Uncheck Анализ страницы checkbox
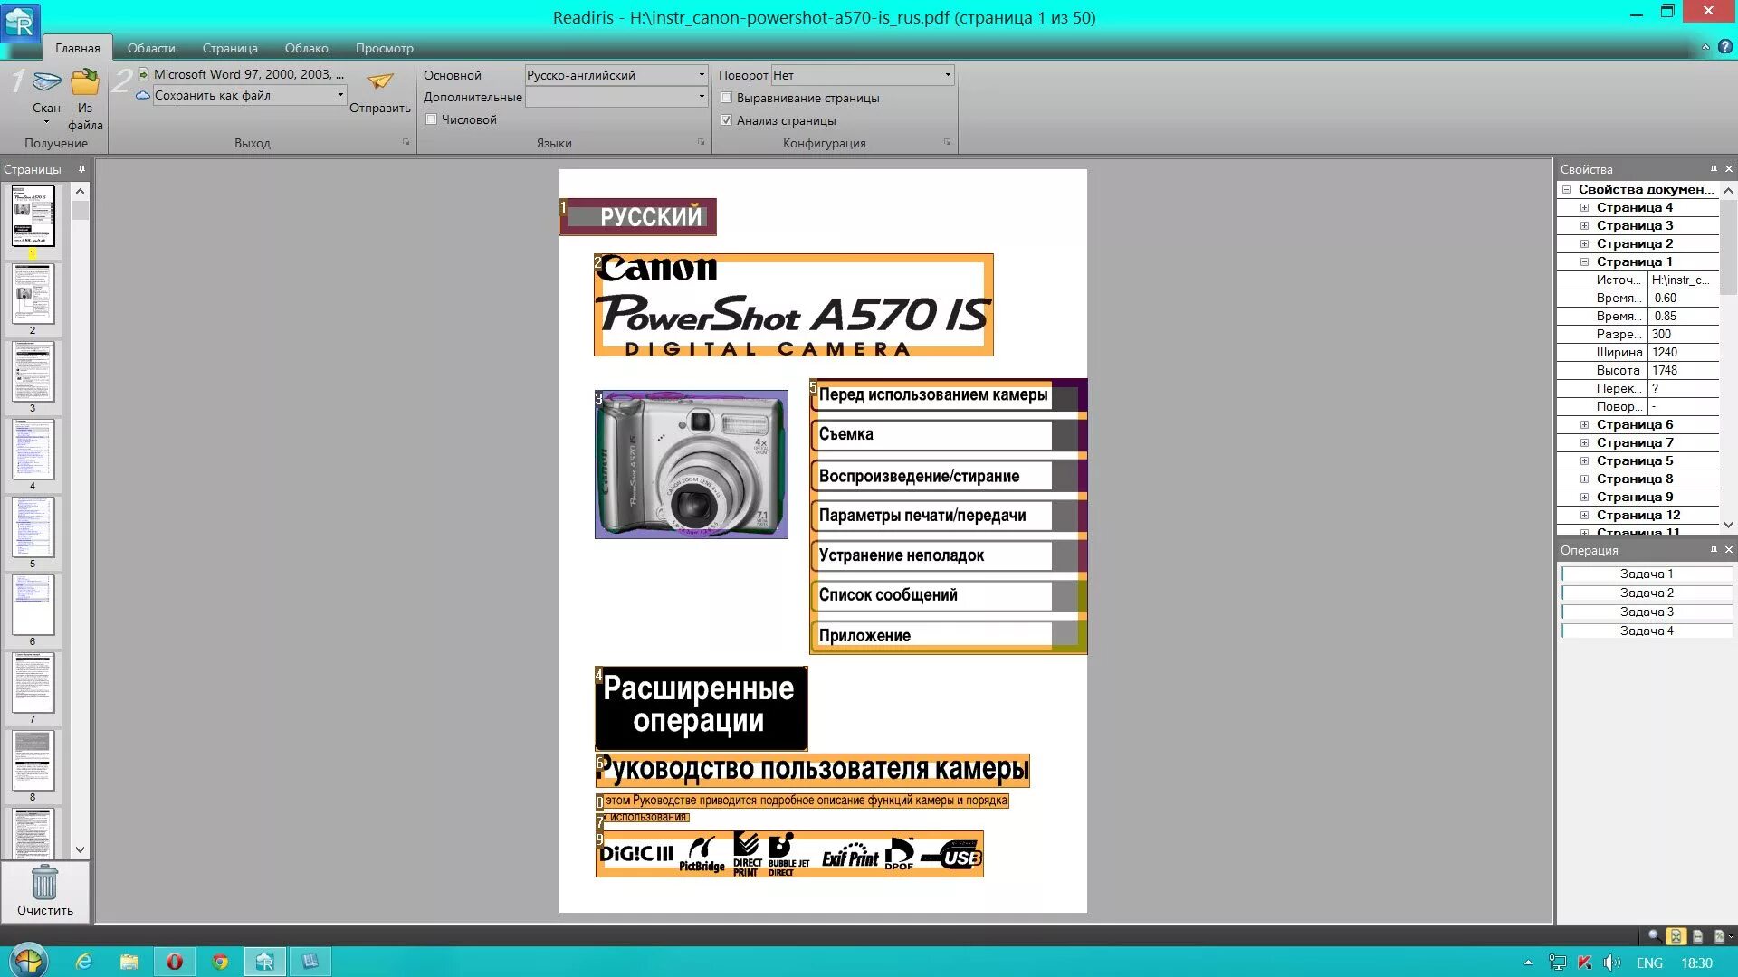This screenshot has width=1738, height=977. pyautogui.click(x=726, y=120)
